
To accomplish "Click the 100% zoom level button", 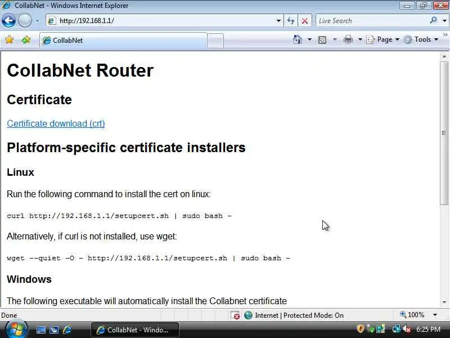I will pos(412,315).
